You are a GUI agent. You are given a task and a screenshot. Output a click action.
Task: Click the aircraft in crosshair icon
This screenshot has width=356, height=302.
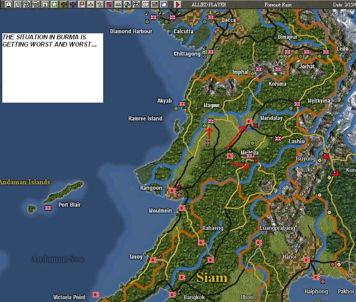136,4
